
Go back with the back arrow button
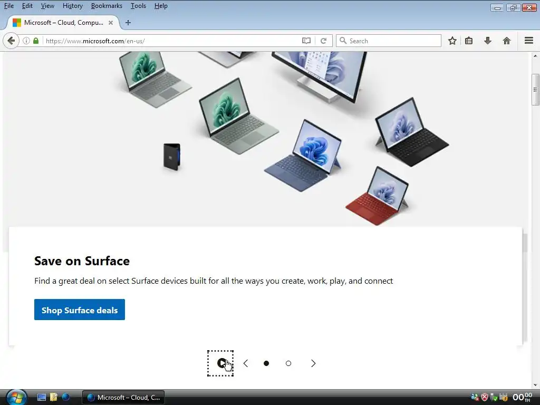click(x=11, y=41)
